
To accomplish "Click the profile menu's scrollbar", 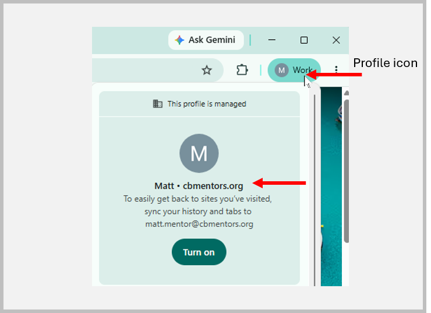I will 315,190.
